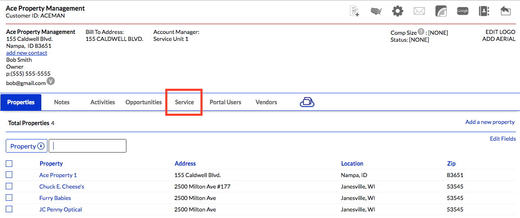
Task: Sort by the Zip column header
Action: click(x=451, y=164)
